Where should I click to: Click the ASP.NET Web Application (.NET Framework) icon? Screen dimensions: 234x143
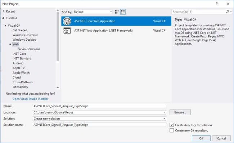pyautogui.click(x=67, y=31)
